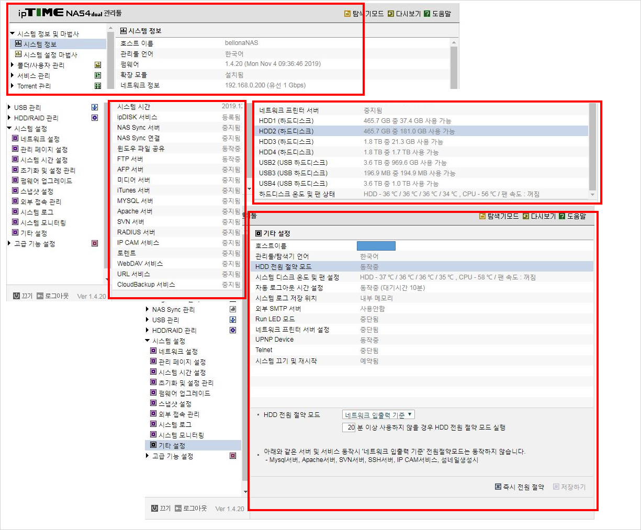Viewport: 641px width, 530px height.
Task: Select the HDD4 (하드디스크) row
Action: tap(422, 152)
